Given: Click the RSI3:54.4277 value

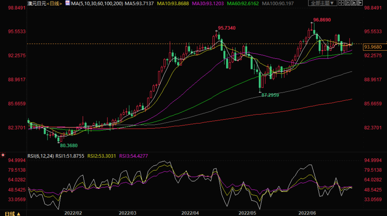Looking at the screenshot, I should coord(133,156).
